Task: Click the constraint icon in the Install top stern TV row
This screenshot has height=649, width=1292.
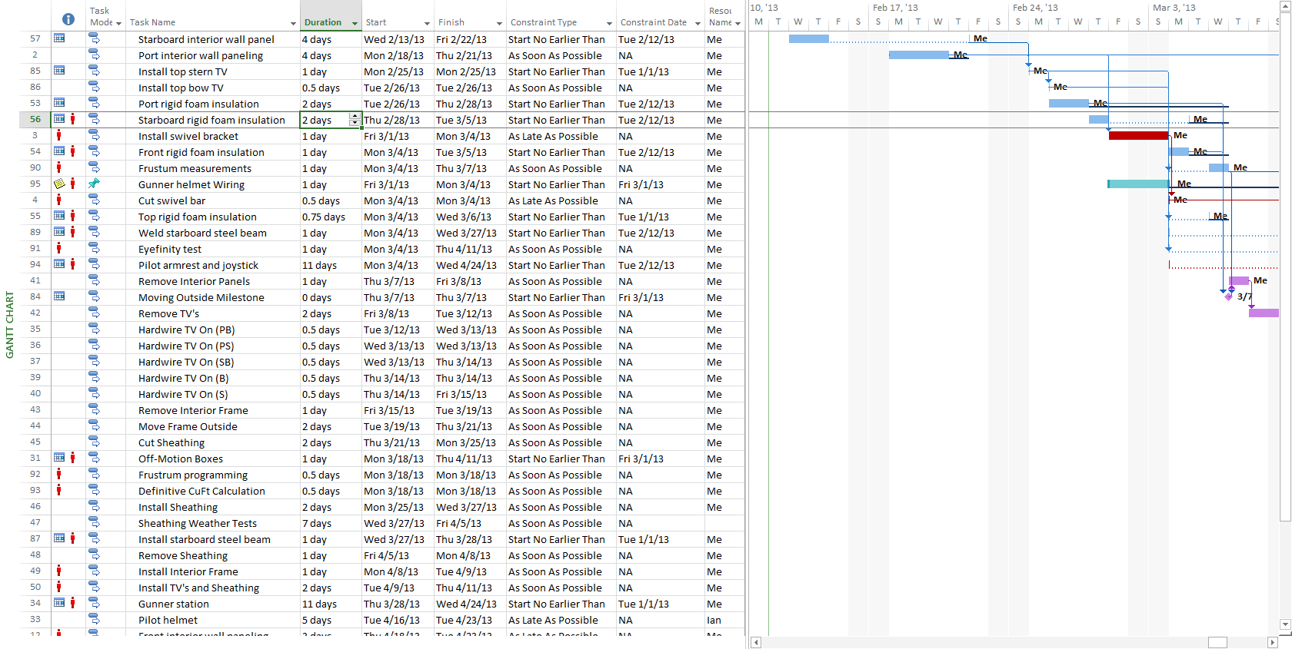Action: click(x=59, y=71)
